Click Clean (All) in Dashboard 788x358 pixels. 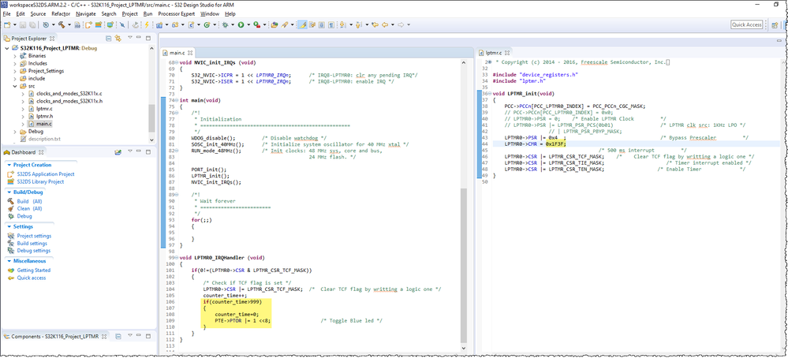click(x=29, y=208)
